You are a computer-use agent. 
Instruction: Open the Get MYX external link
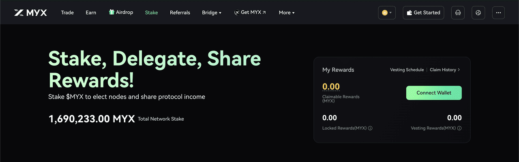click(x=250, y=13)
